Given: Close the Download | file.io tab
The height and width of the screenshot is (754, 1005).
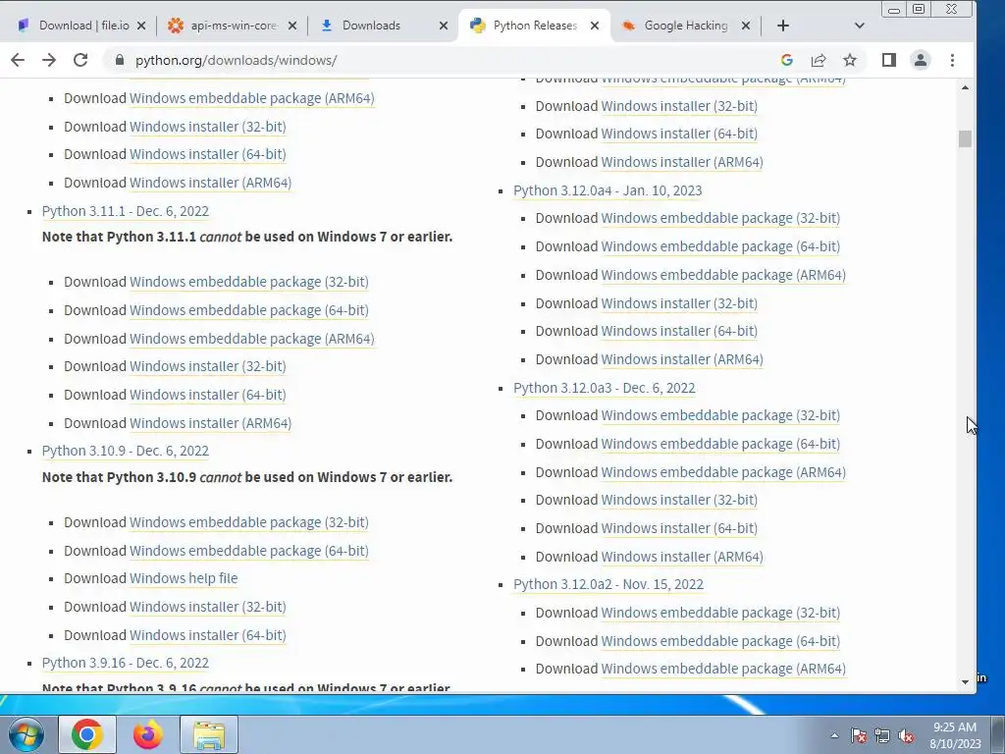Looking at the screenshot, I should [x=141, y=26].
